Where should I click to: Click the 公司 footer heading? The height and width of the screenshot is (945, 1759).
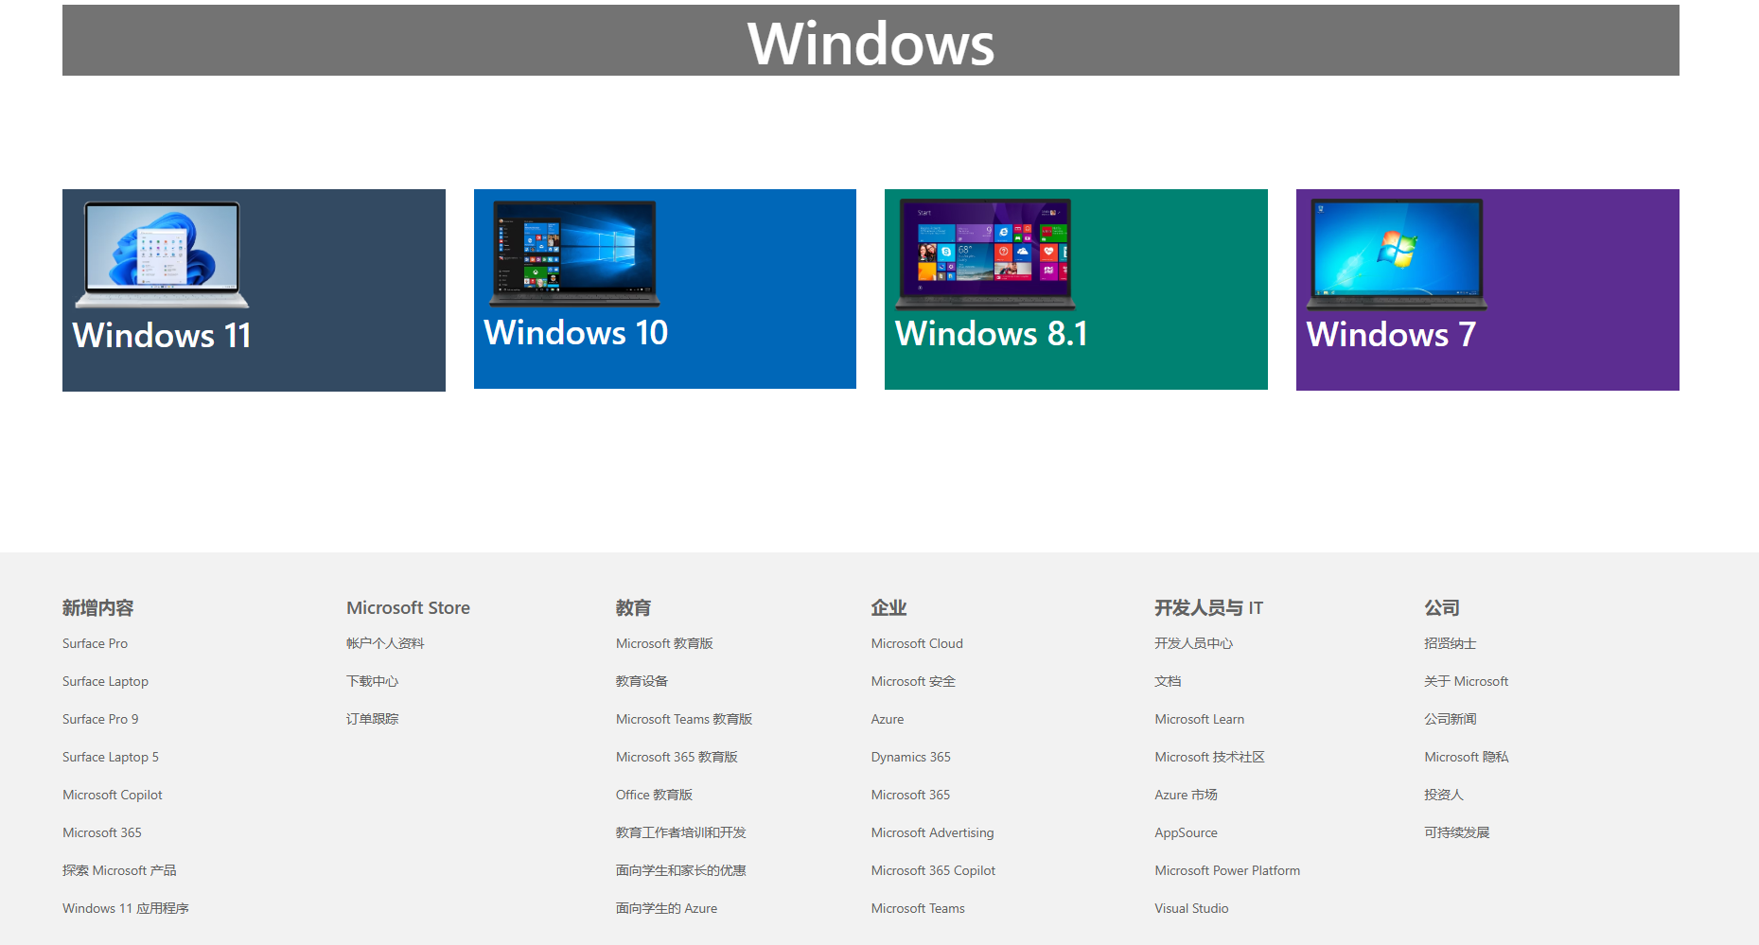point(1442,608)
